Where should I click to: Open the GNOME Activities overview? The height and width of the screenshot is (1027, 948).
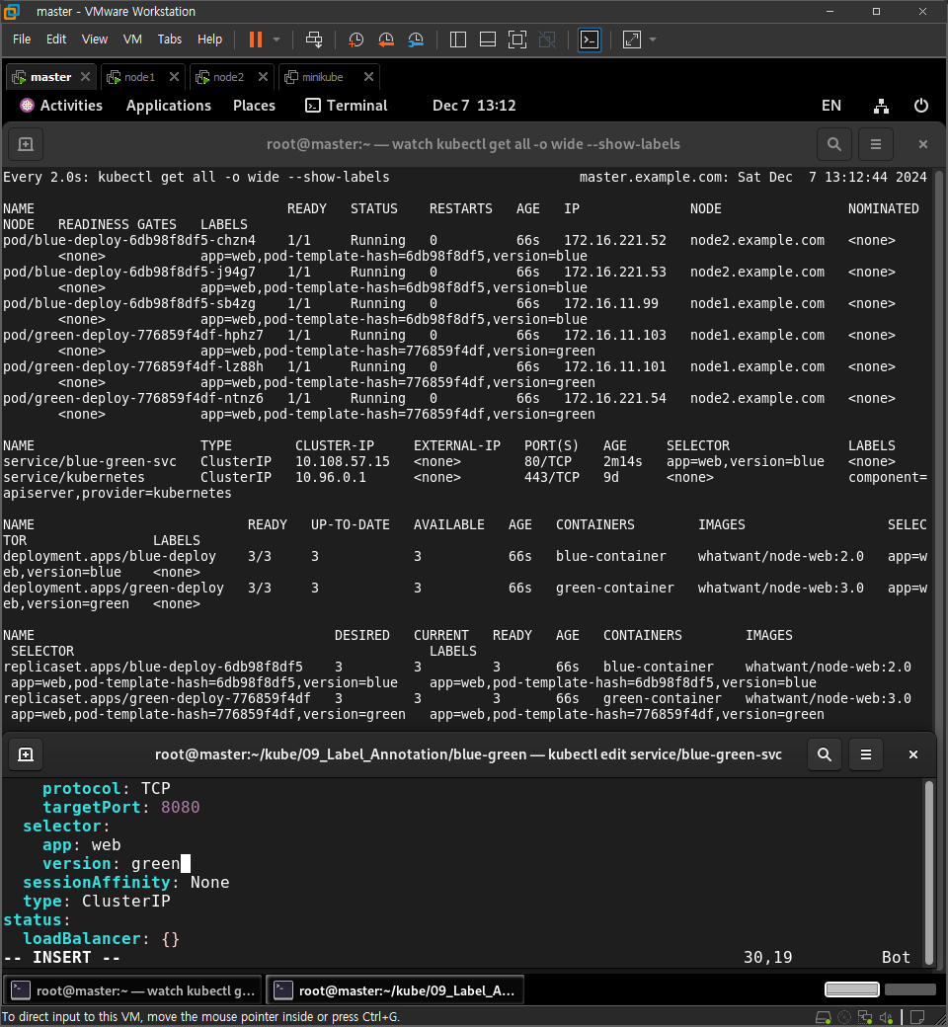61,106
